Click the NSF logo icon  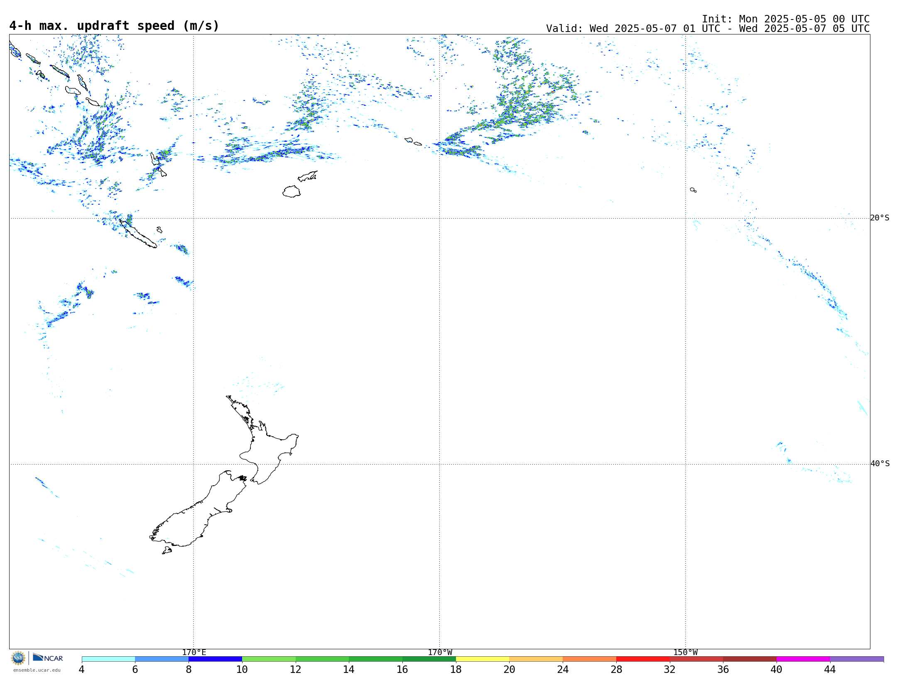click(x=18, y=658)
